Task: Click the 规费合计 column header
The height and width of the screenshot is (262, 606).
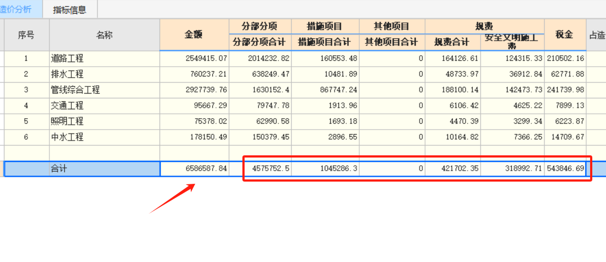Action: (452, 42)
